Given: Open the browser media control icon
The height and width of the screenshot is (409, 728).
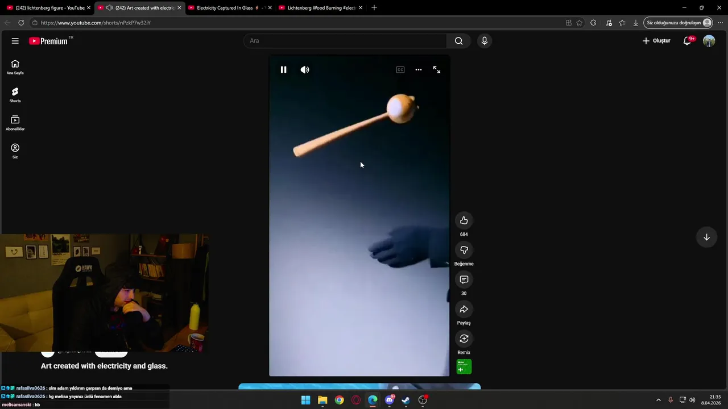Looking at the screenshot, I should pos(609,23).
